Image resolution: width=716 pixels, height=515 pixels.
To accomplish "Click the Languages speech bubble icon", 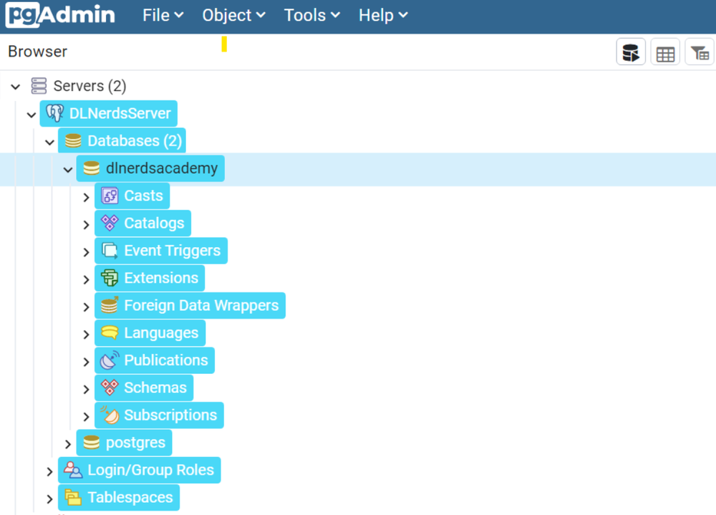I will click(x=110, y=332).
